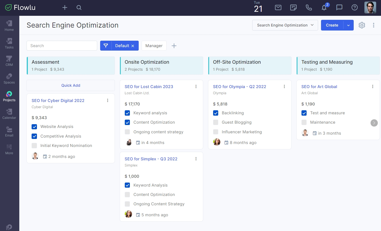Open Projects in sidebar
This screenshot has width=381, height=231.
[x=9, y=96]
